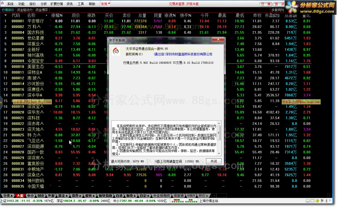Sort the table by the 现价 column header
337x207 pixels.
76,15
